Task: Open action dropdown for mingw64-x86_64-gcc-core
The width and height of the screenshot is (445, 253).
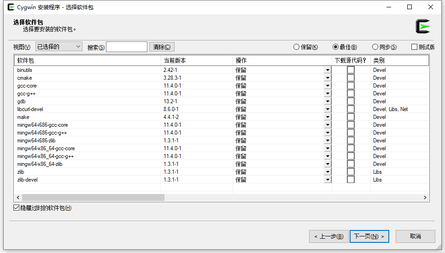Action: click(328, 148)
